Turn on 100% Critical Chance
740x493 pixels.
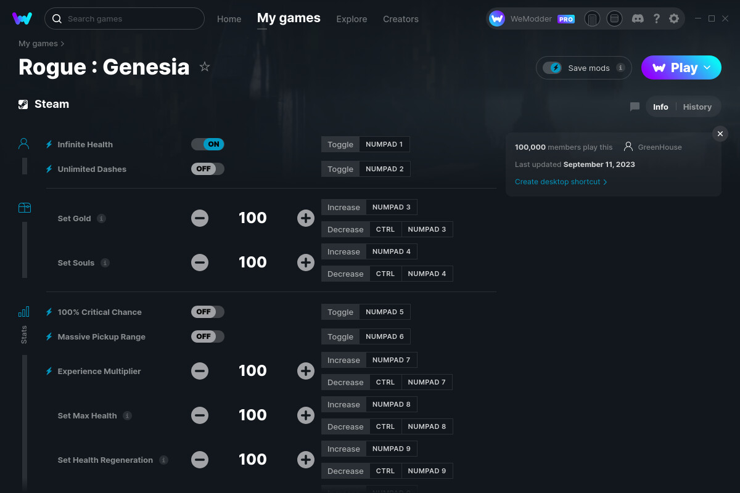(208, 311)
